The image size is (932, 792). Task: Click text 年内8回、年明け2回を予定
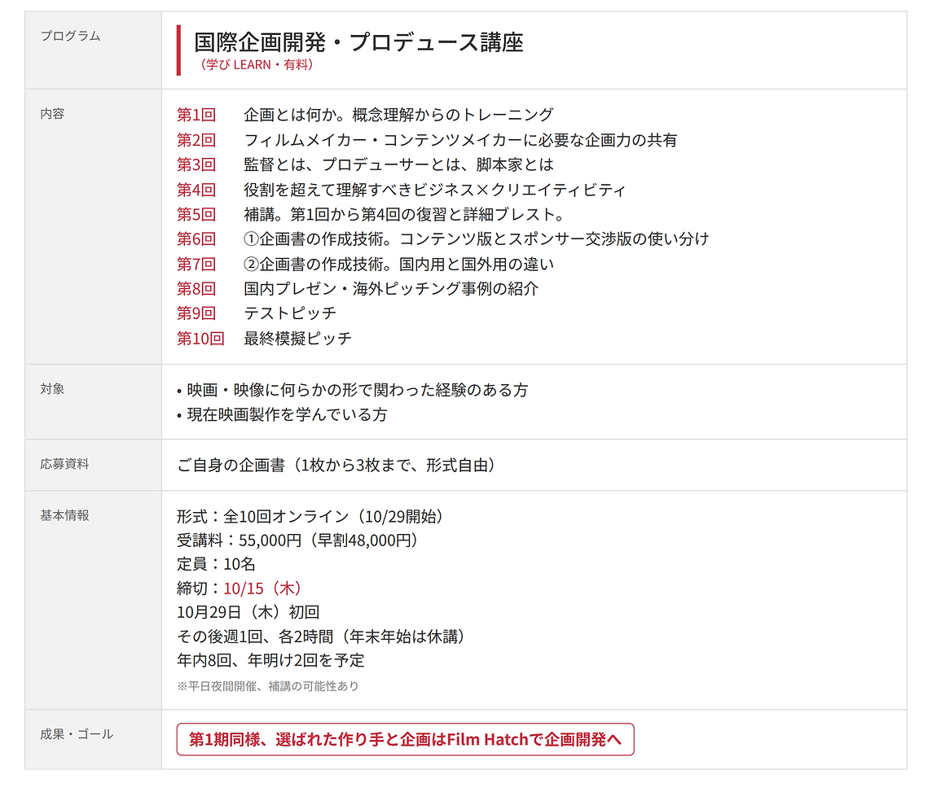pyautogui.click(x=270, y=660)
